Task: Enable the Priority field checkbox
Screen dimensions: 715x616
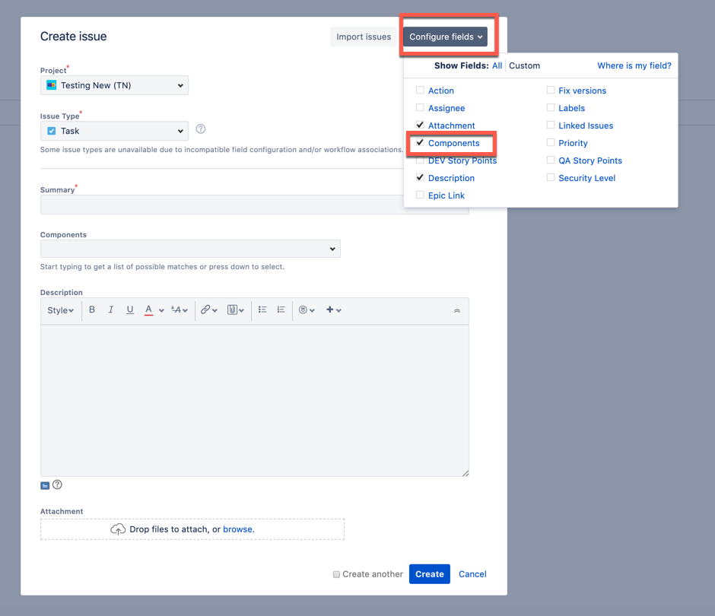Action: pyautogui.click(x=551, y=142)
